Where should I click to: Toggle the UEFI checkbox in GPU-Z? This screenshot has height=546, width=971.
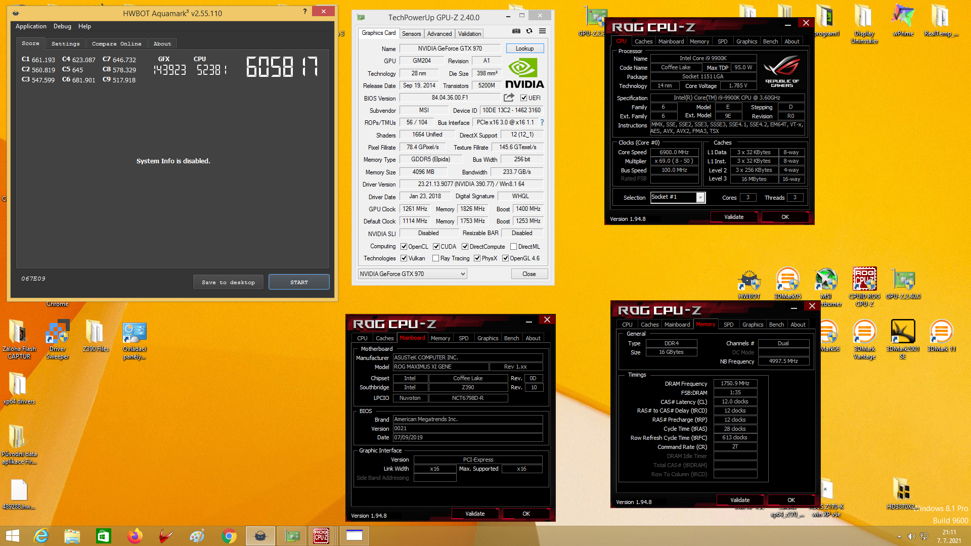click(523, 98)
